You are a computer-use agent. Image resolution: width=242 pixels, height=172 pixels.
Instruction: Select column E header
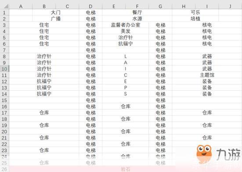(114, 6)
